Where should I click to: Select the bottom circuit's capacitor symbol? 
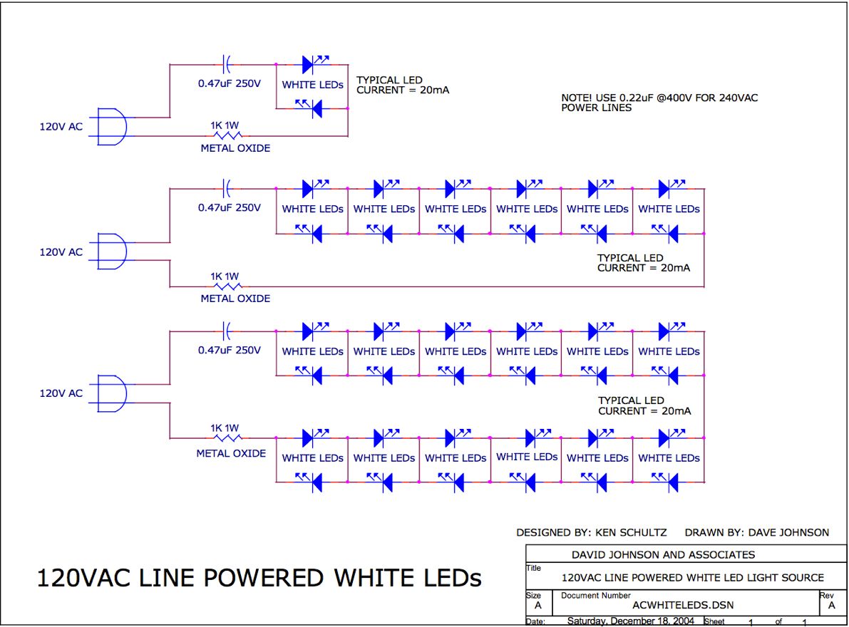227,331
